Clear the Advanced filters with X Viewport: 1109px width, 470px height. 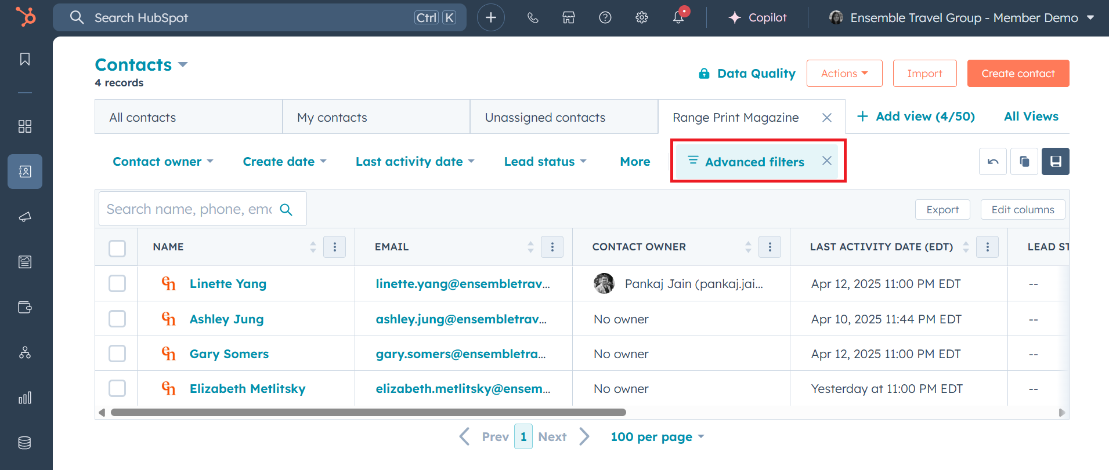point(827,161)
